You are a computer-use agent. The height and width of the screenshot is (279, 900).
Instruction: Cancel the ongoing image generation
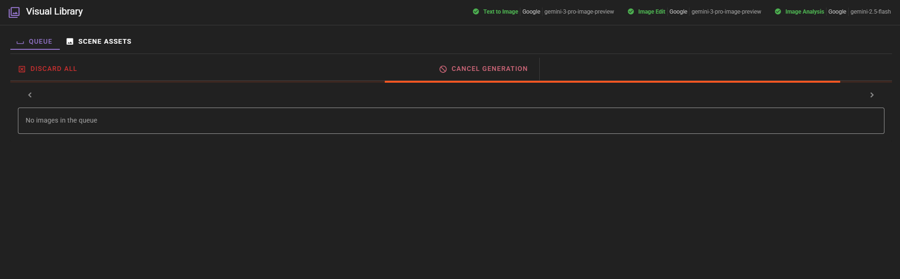(x=483, y=69)
